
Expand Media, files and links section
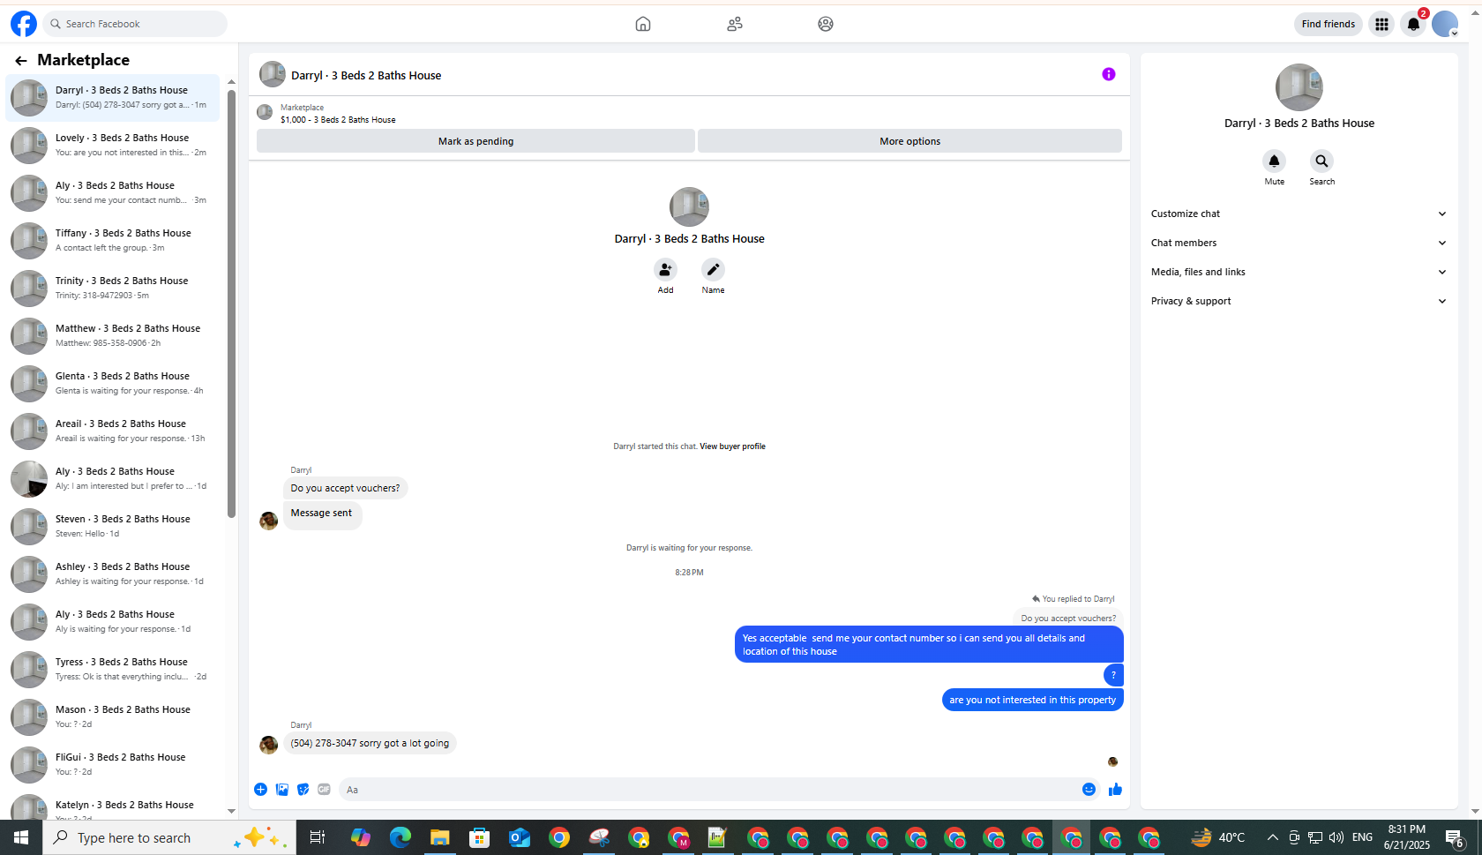pos(1299,272)
